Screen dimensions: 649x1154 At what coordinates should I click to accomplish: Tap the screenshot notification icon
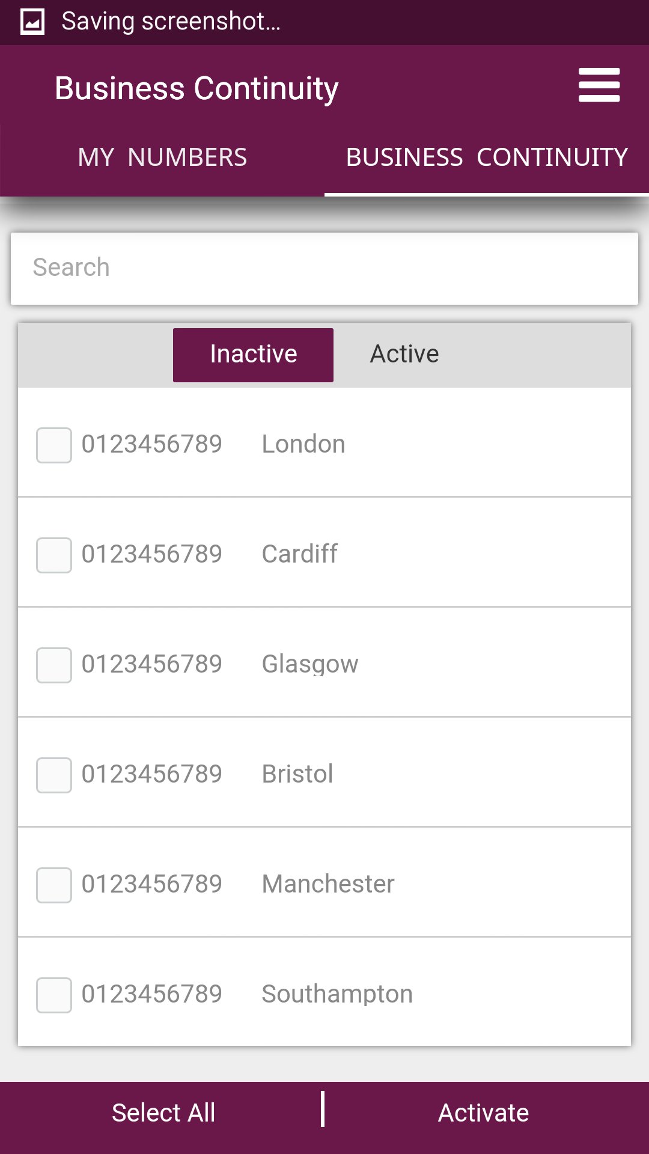tap(32, 22)
